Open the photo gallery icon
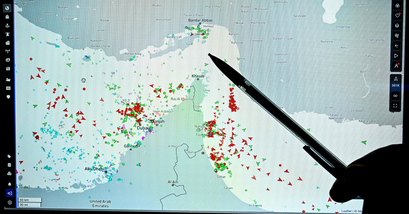This screenshot has height=214, width=409. click(x=7, y=60)
